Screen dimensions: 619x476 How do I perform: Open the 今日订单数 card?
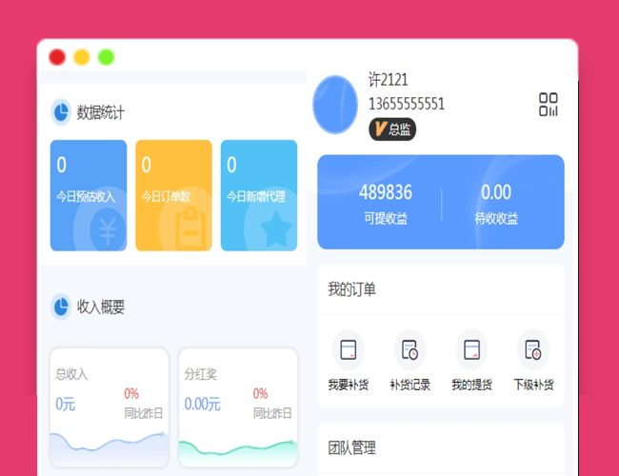173,195
